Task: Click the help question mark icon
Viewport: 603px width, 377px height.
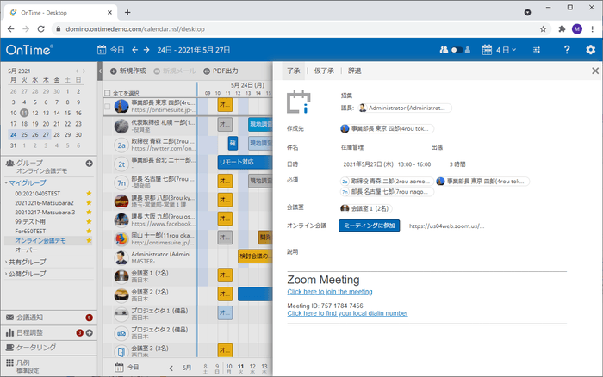Action: click(x=567, y=50)
